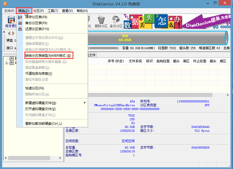Click the 磁头数:255 text in disk info
The height and width of the screenshot is (169, 233).
(187, 48)
